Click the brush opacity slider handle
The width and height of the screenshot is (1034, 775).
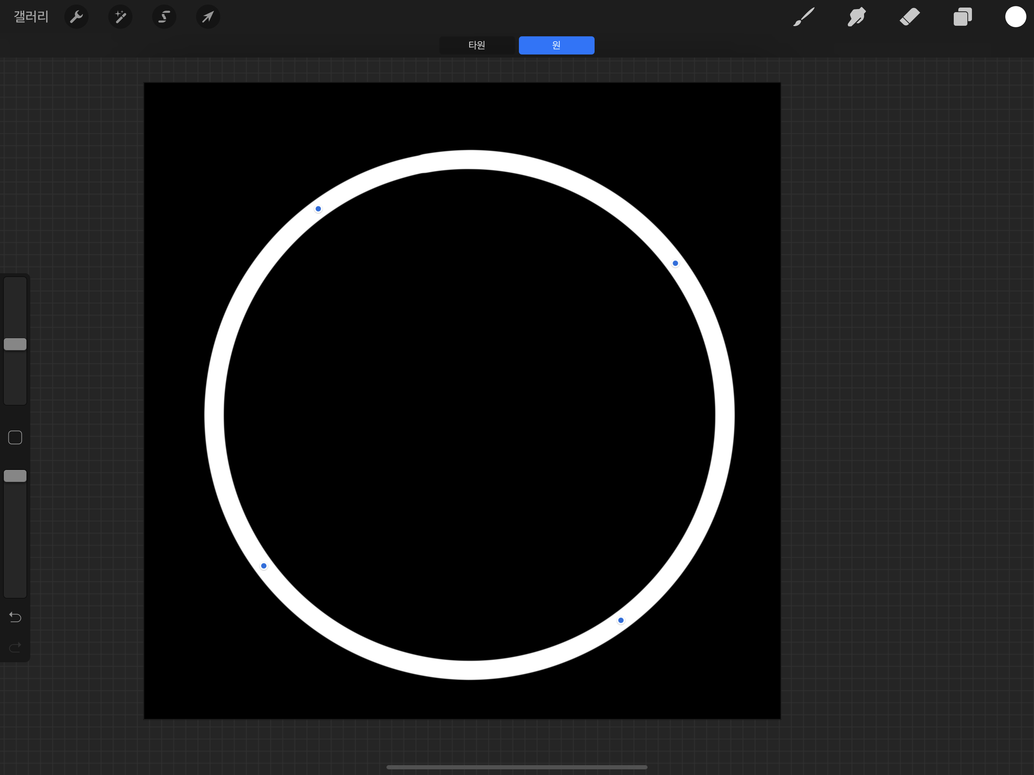pyautogui.click(x=15, y=476)
